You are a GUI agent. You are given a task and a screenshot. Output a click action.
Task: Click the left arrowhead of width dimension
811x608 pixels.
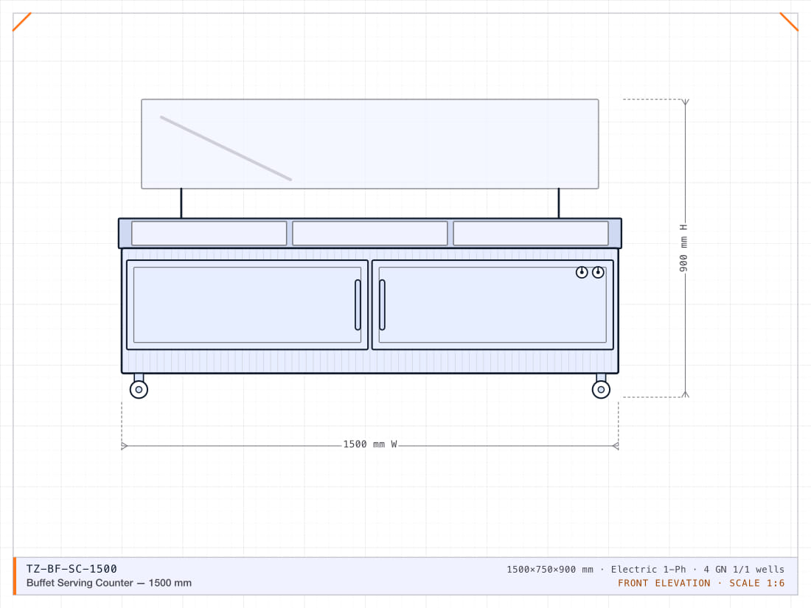click(124, 446)
